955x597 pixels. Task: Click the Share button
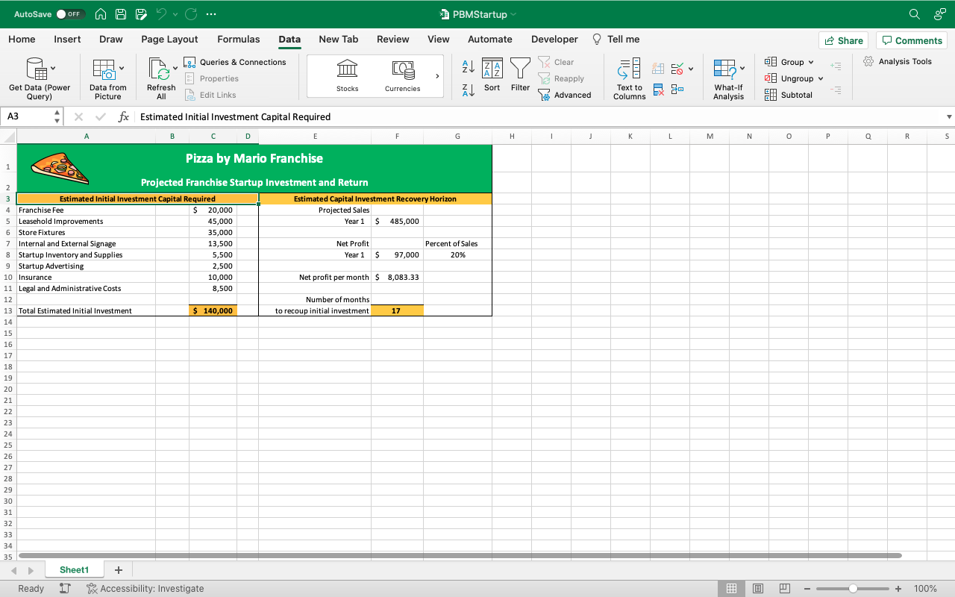click(842, 40)
